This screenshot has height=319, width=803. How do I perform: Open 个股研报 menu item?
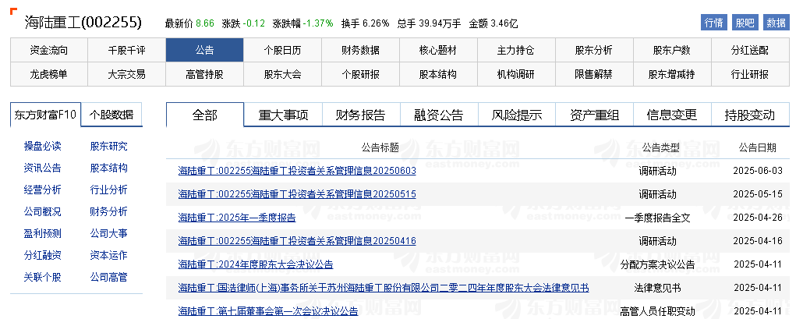click(360, 74)
